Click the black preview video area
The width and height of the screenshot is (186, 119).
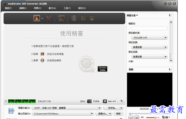[x=150, y=90]
